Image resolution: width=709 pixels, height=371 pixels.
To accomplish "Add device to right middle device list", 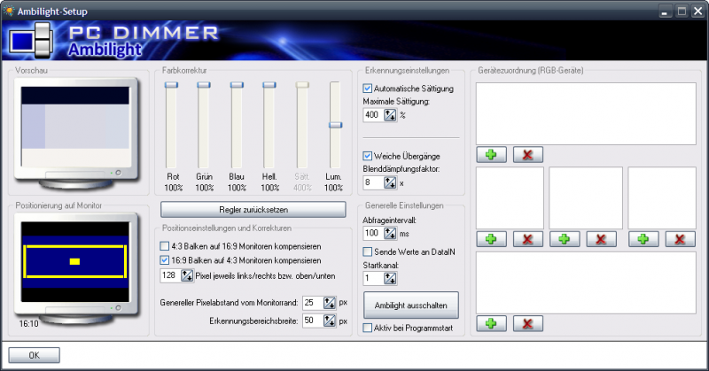I will click(643, 239).
